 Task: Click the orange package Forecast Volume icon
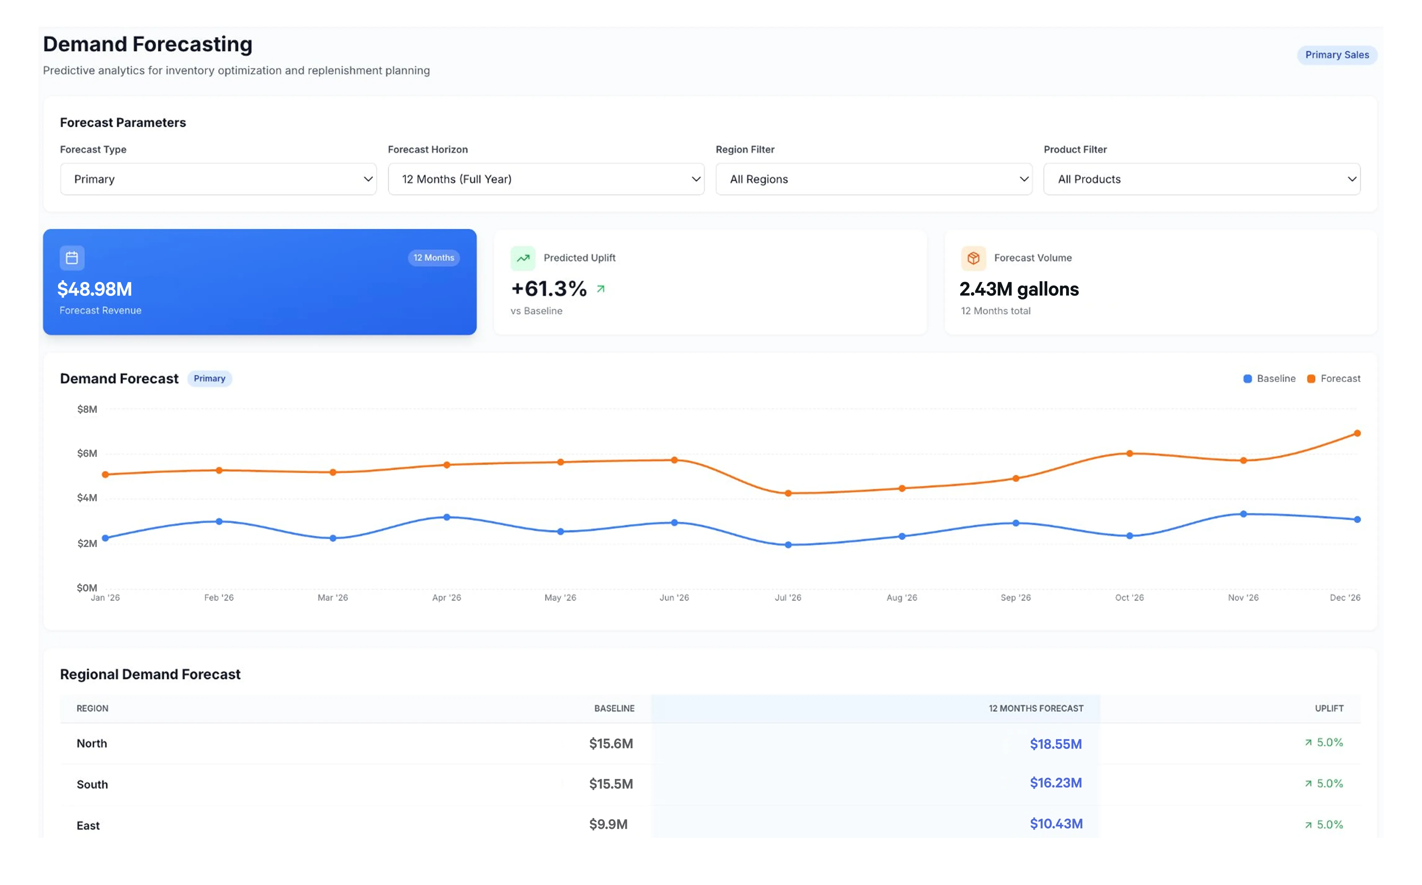(x=973, y=258)
